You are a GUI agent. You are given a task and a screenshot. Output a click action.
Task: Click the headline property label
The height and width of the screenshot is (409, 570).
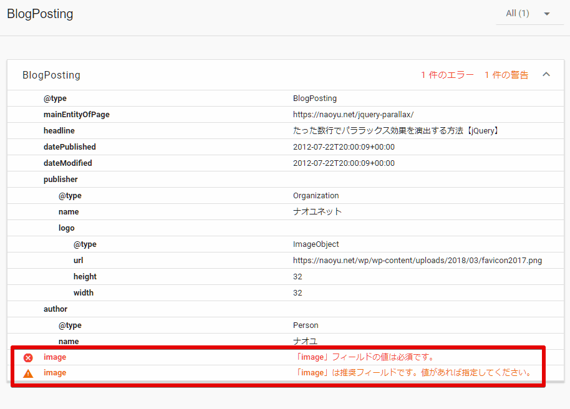[59, 131]
